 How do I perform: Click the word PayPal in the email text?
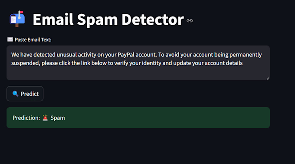click(126, 55)
